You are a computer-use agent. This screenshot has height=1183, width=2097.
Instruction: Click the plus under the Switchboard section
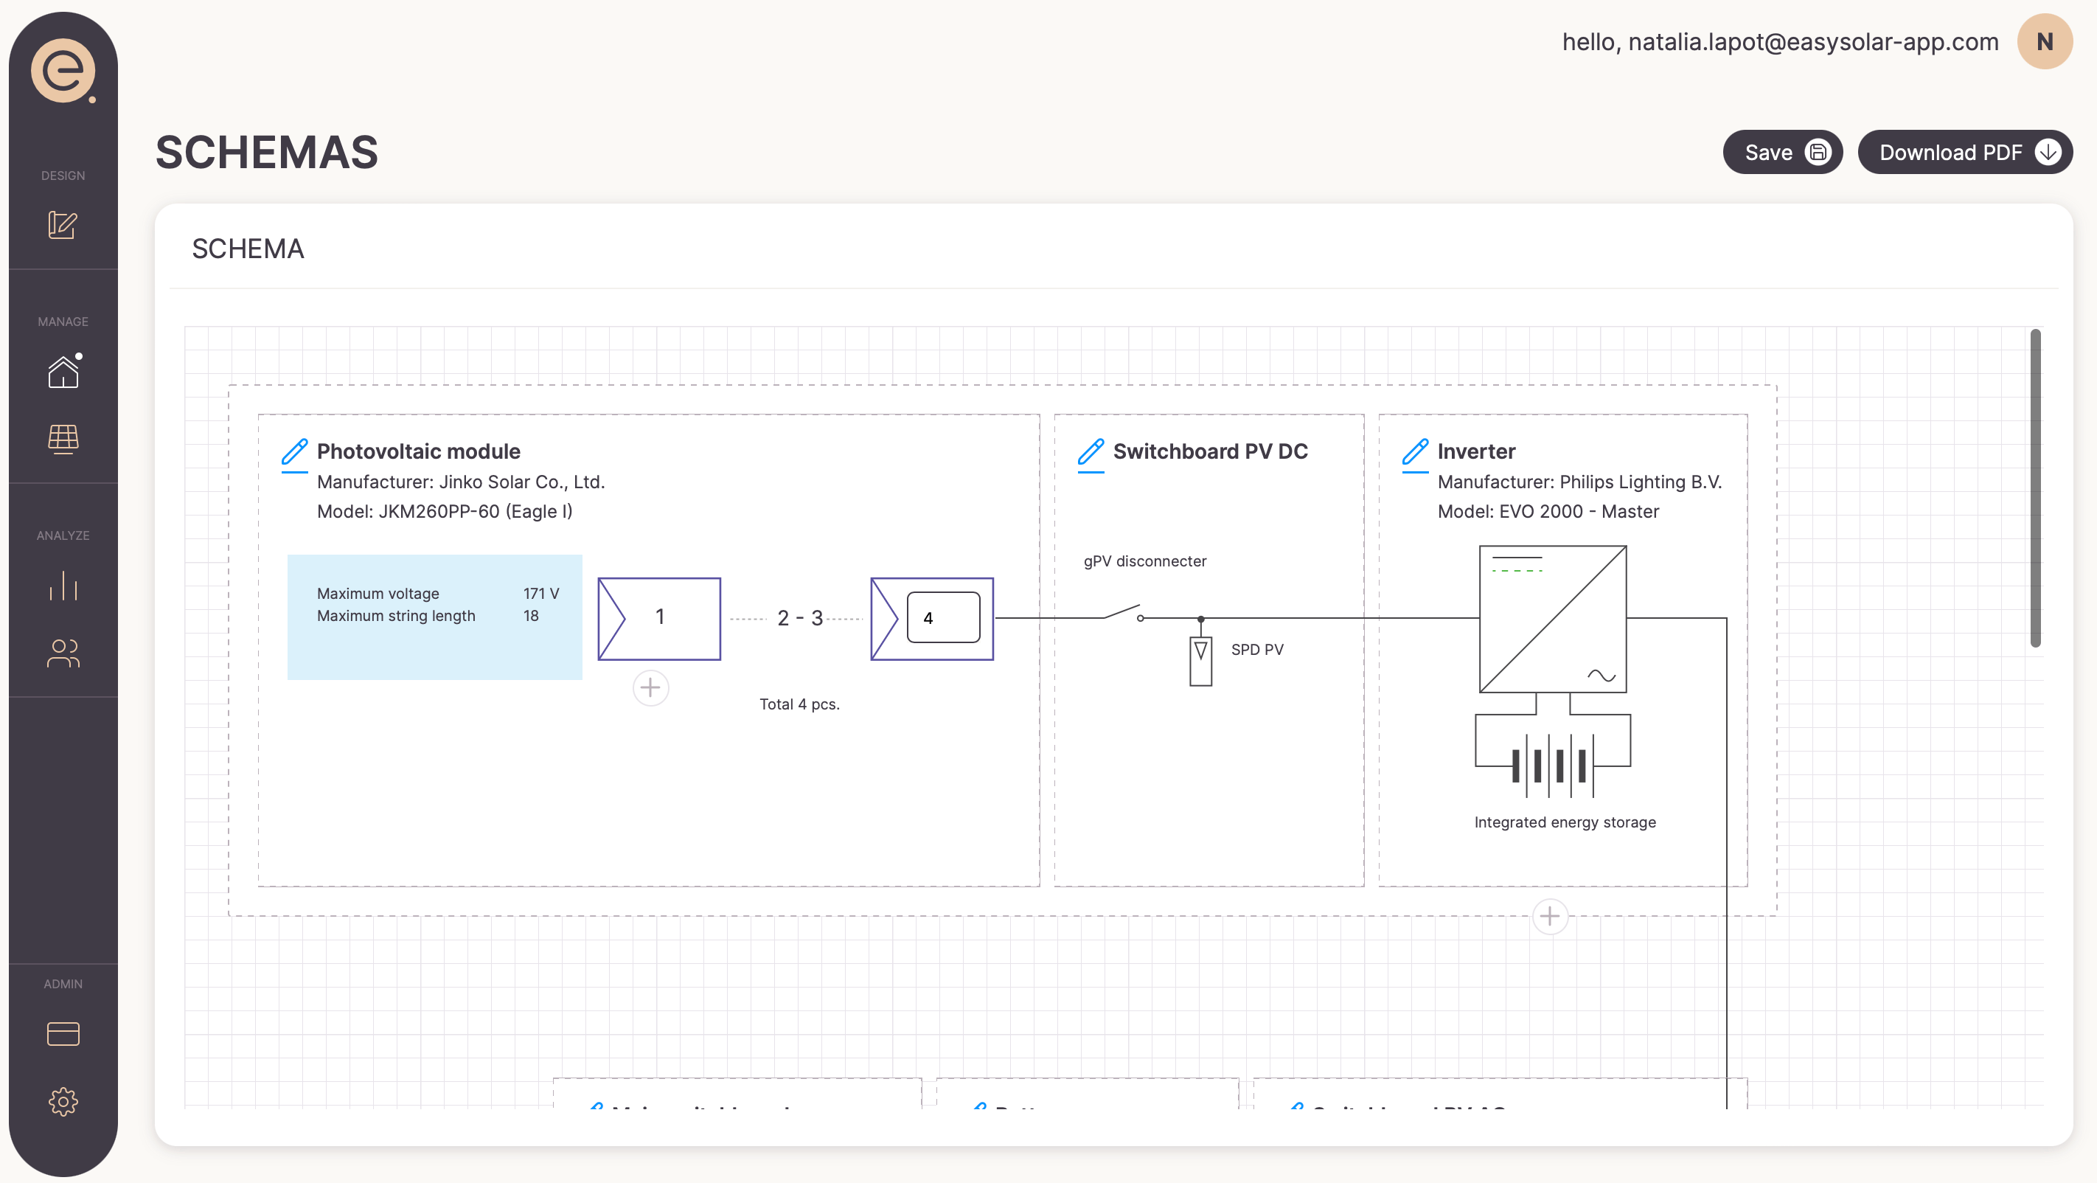coord(1549,916)
